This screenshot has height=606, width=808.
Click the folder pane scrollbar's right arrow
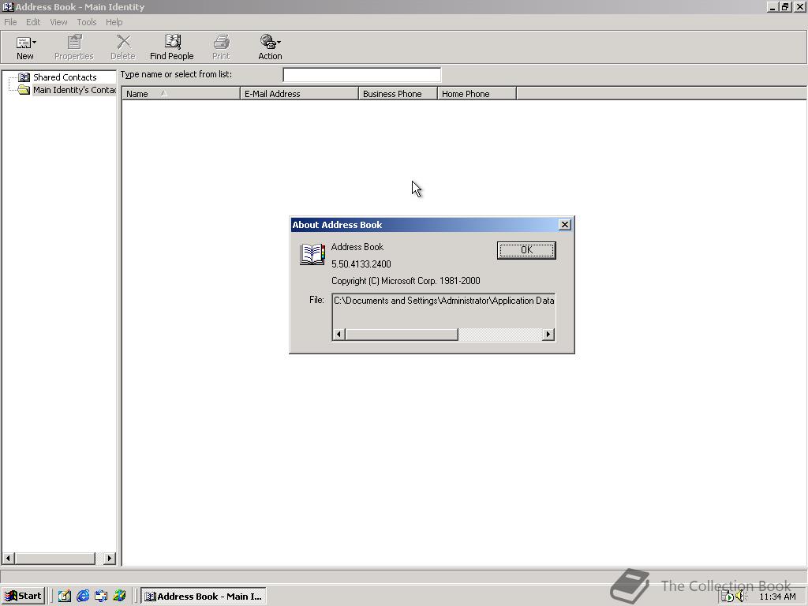tap(109, 558)
